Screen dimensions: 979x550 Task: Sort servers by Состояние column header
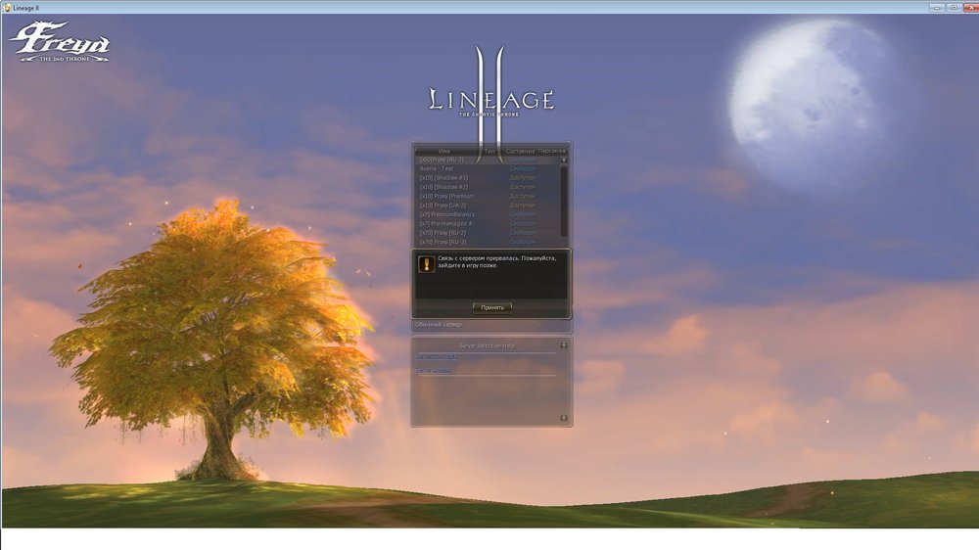point(522,152)
